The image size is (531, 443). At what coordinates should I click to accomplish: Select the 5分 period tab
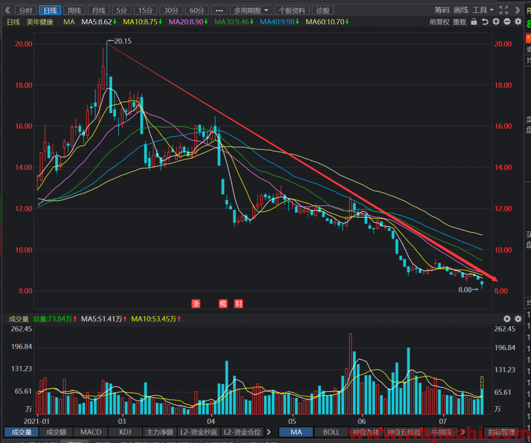click(x=121, y=10)
